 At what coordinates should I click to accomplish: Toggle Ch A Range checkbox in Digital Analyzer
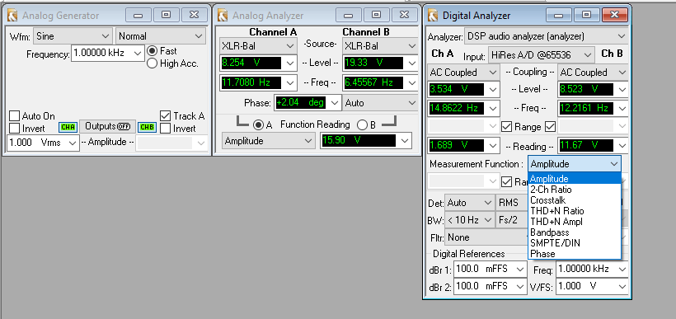(x=506, y=127)
